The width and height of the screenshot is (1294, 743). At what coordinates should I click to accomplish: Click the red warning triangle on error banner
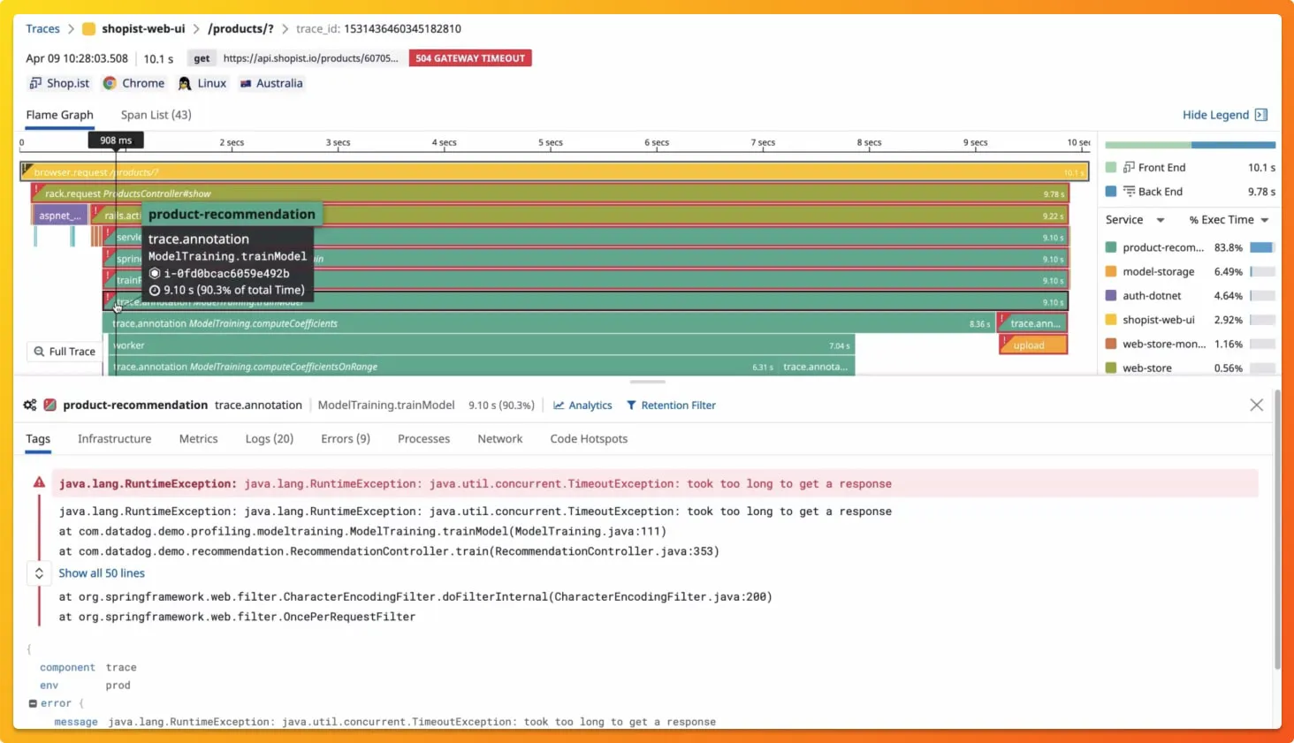40,482
